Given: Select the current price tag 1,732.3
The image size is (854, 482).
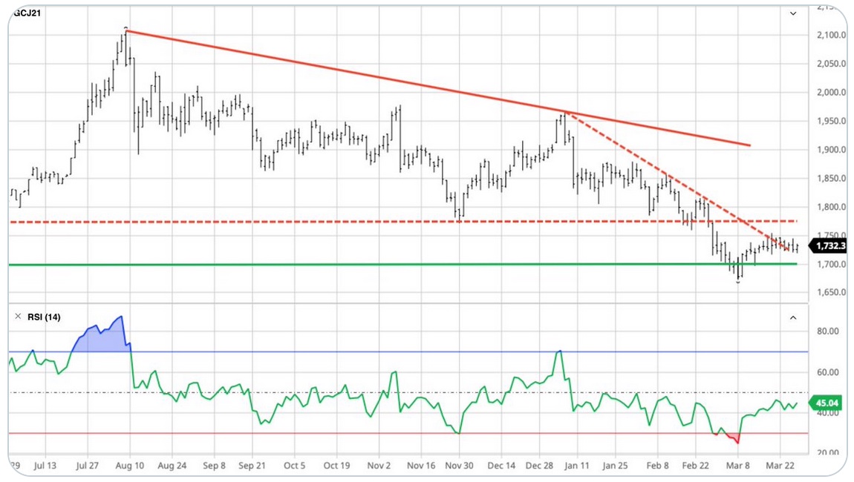Looking at the screenshot, I should tap(829, 245).
